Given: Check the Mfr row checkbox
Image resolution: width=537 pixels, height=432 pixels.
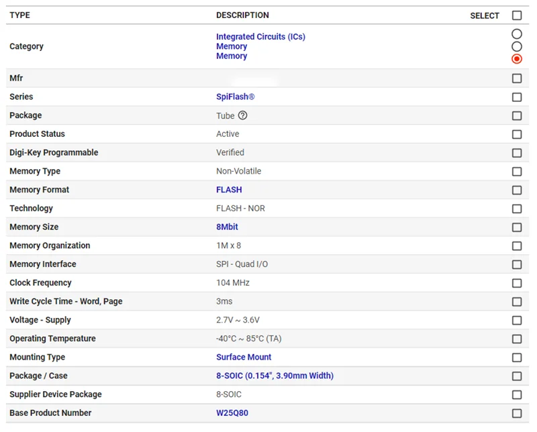Looking at the screenshot, I should 517,78.
